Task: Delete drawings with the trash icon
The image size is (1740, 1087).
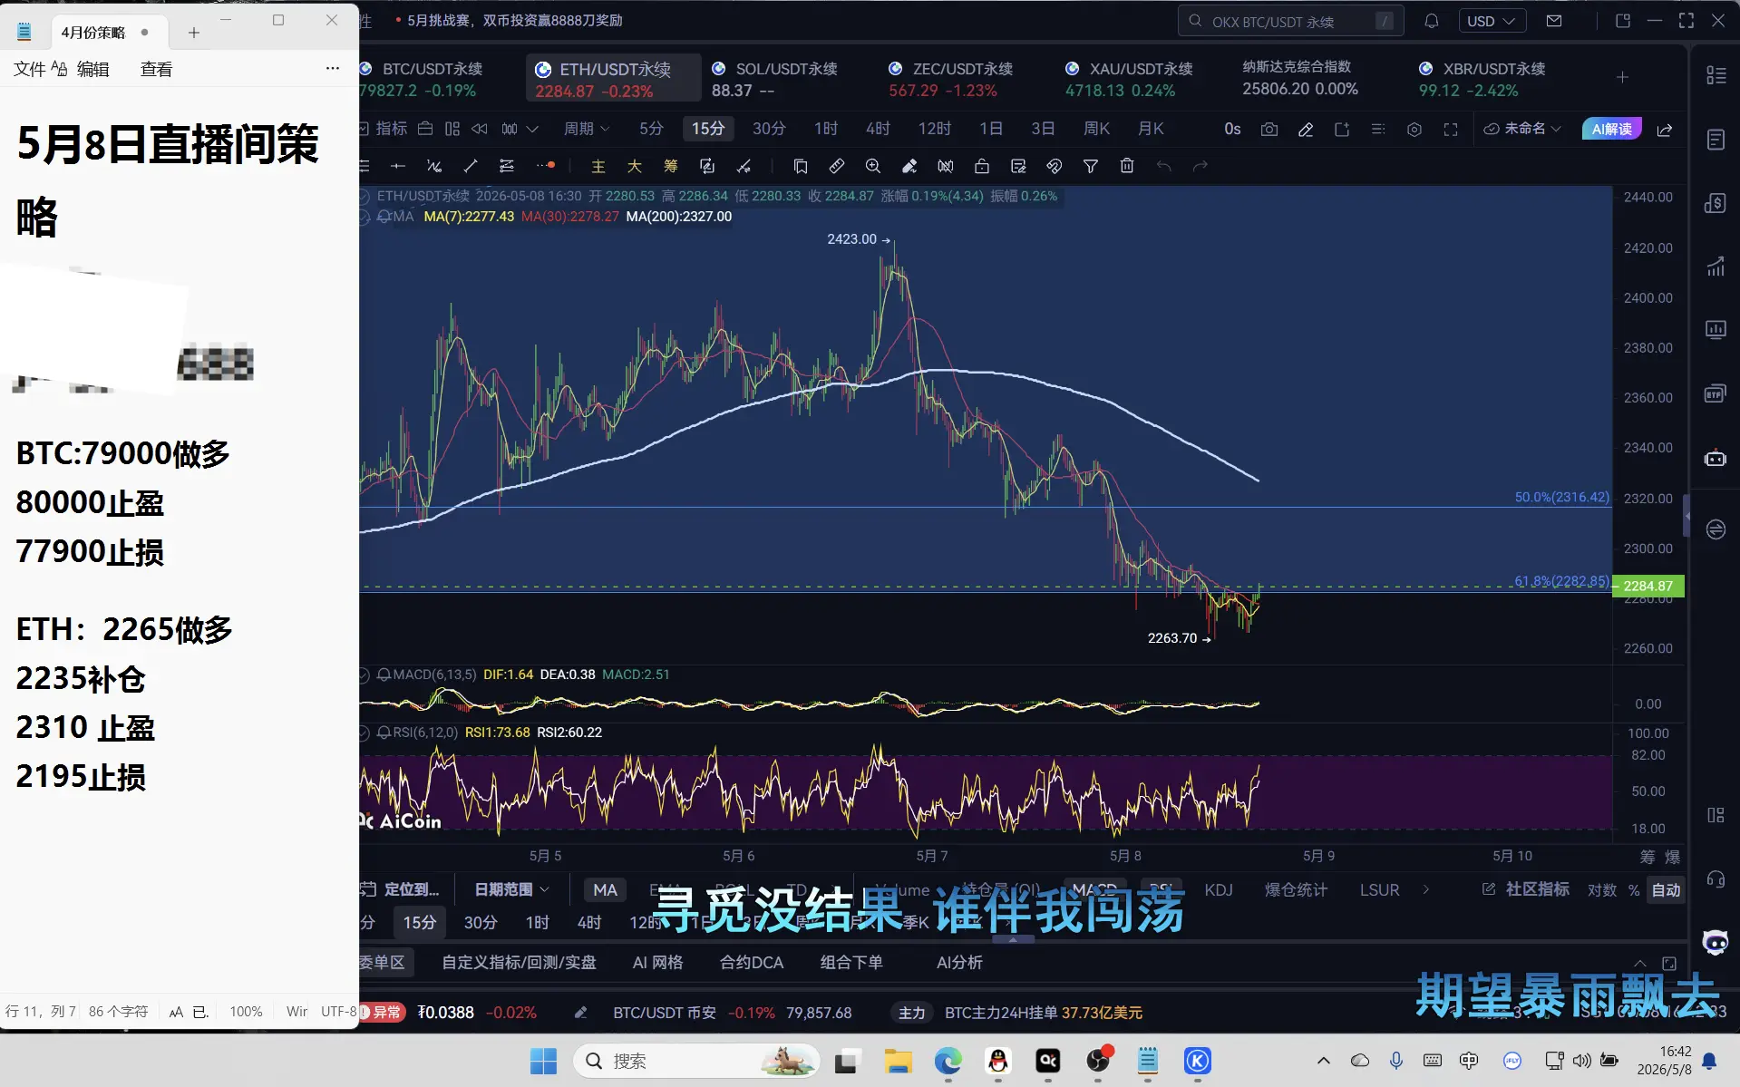Action: click(x=1127, y=166)
